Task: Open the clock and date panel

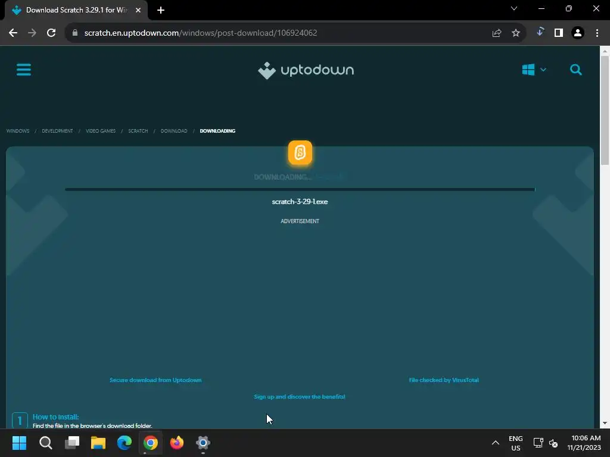Action: pos(584,443)
